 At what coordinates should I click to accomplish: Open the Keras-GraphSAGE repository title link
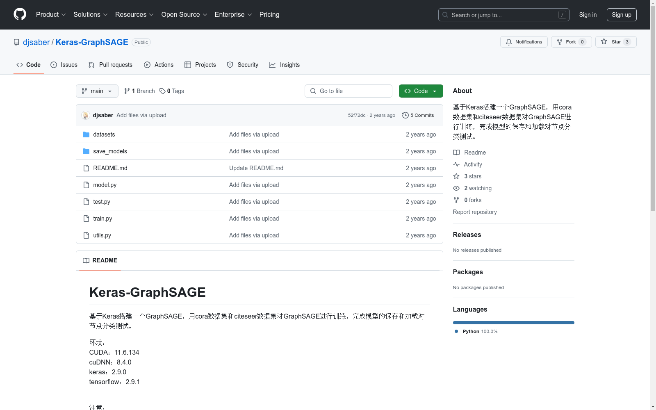[92, 42]
